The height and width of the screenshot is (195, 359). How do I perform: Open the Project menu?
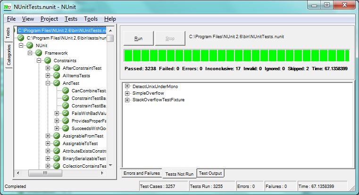click(49, 19)
